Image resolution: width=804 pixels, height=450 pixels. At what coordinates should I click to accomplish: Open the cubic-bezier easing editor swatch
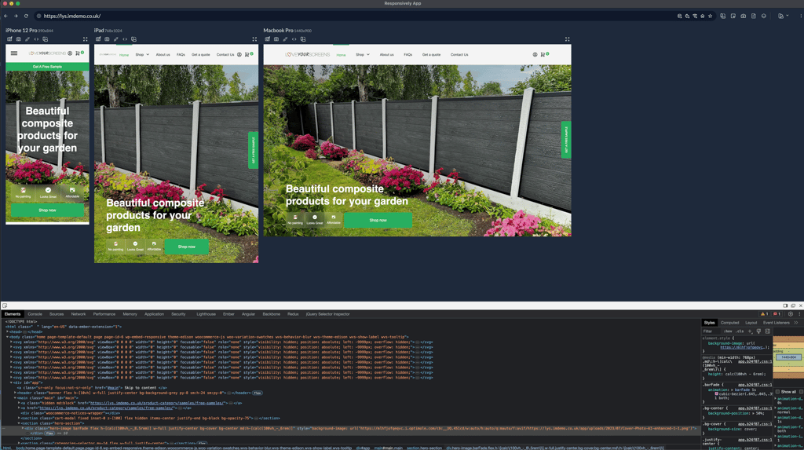(x=717, y=394)
